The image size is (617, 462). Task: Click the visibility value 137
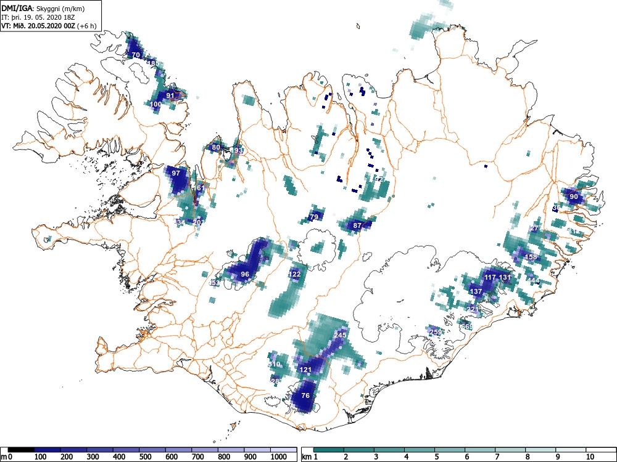point(476,291)
